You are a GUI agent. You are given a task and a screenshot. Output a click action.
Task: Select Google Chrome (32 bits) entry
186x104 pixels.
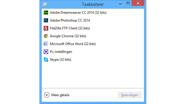(x=93, y=36)
